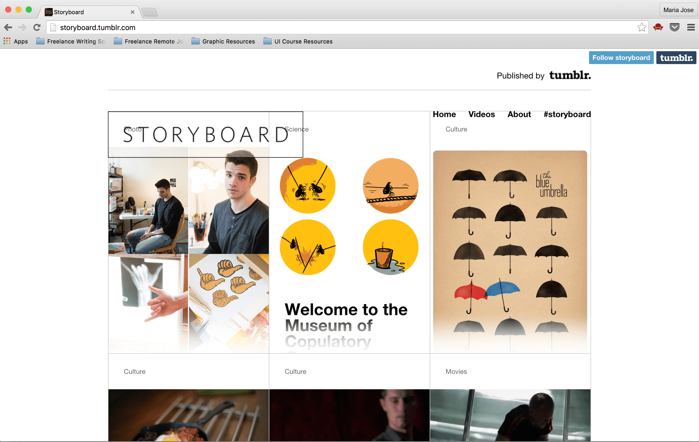Open the Pocket save icon
This screenshot has width=699, height=442.
coord(674,27)
